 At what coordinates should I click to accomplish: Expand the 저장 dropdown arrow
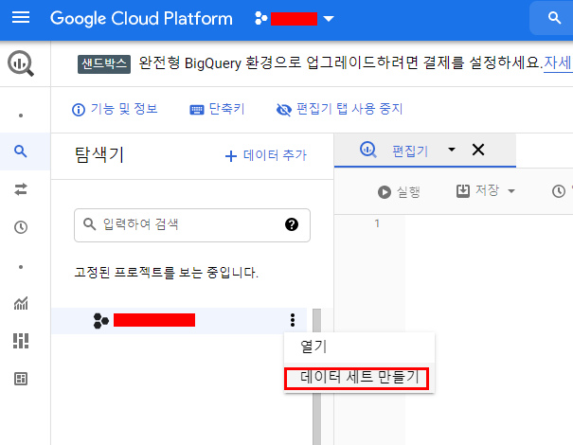tap(511, 190)
